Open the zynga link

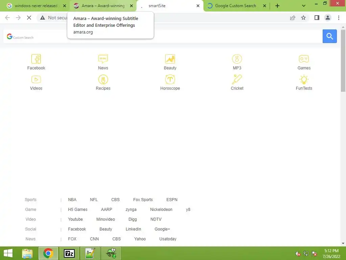coord(131,209)
